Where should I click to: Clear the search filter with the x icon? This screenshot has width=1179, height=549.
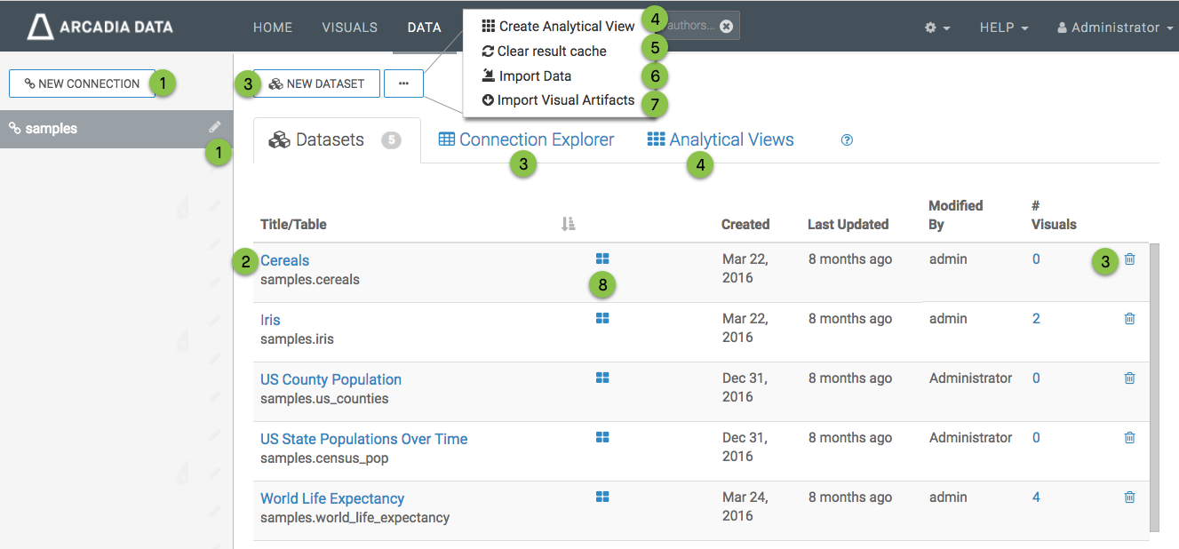coord(726,26)
